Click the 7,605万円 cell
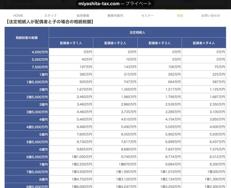 point(71,135)
